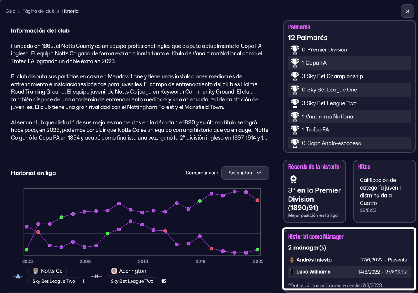Toggle the Accrington cross line marker

coord(97,276)
